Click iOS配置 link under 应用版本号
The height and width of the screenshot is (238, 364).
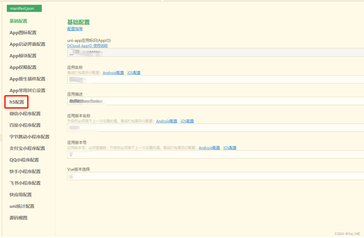pos(230,148)
